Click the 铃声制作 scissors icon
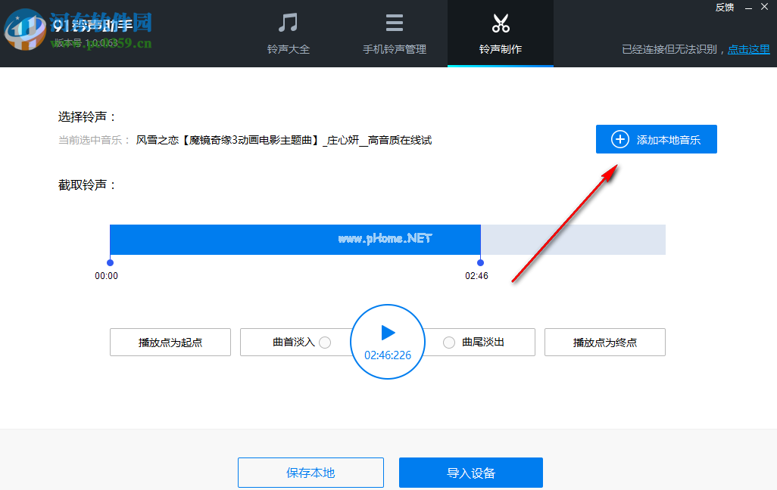The height and width of the screenshot is (490, 777). (x=500, y=23)
